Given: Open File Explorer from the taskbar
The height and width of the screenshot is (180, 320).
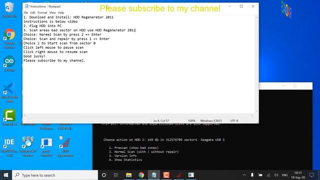Looking at the screenshot, I should click(x=128, y=175).
